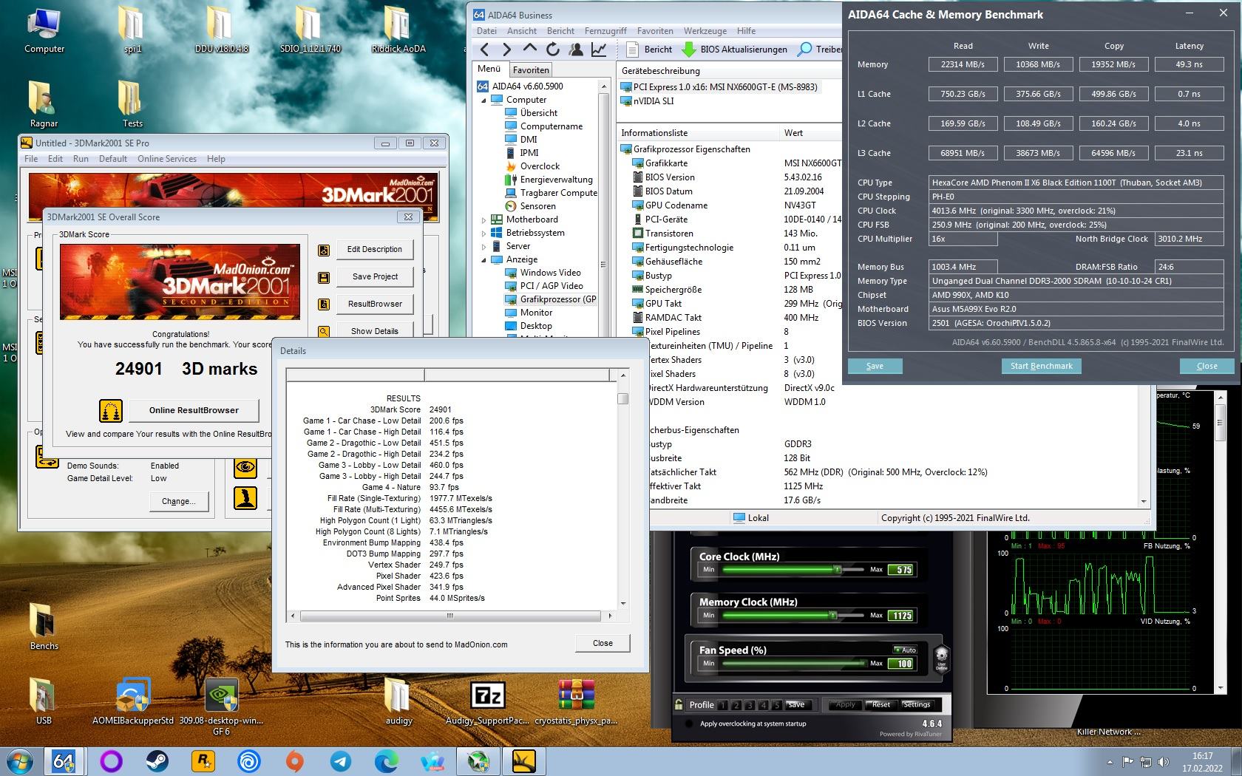This screenshot has height=776, width=1242.
Task: Switch to the Favoriten tab
Action: point(531,69)
